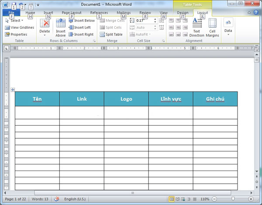Click the proofing errors icon in status bar

tap(56, 199)
